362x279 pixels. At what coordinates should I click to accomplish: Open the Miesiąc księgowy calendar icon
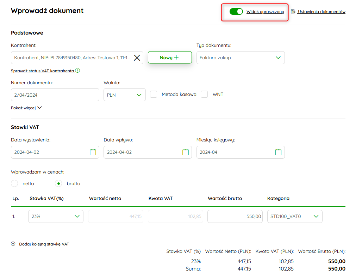[x=278, y=152]
